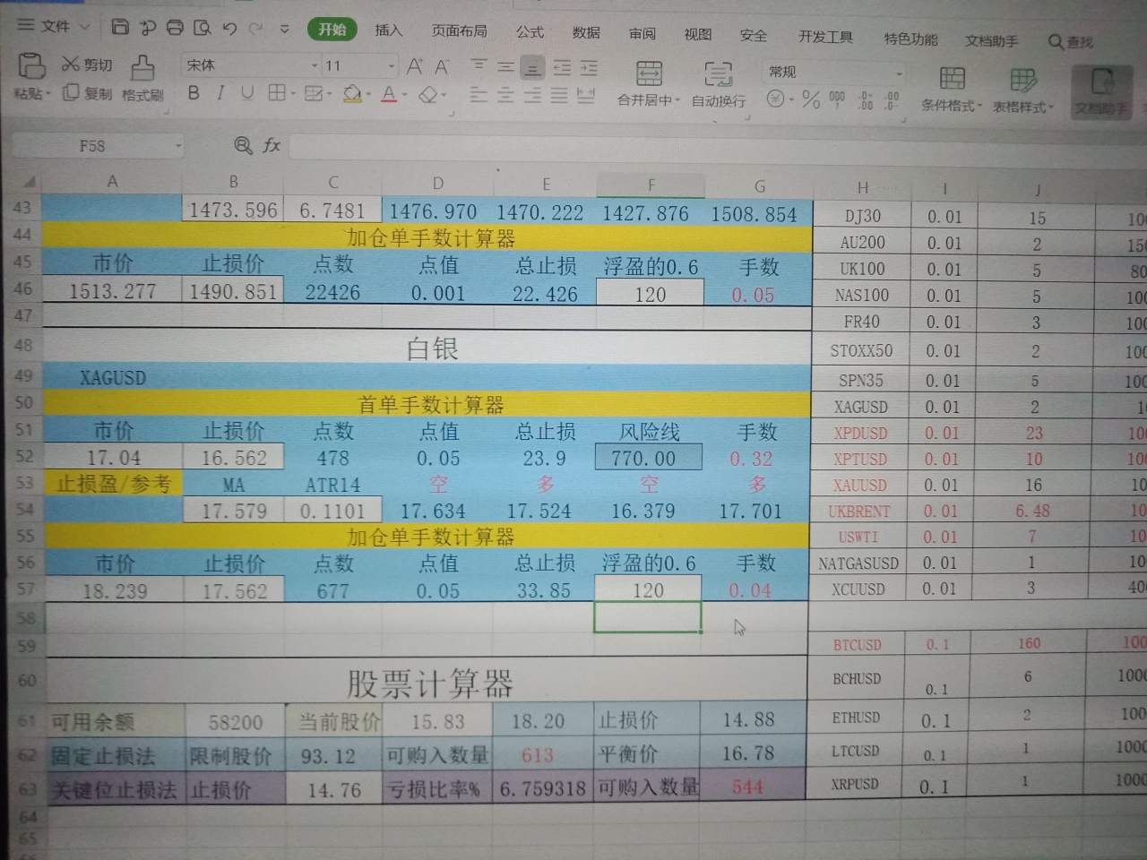Decrease font size with A- icon
1147x860 pixels.
pos(442,67)
